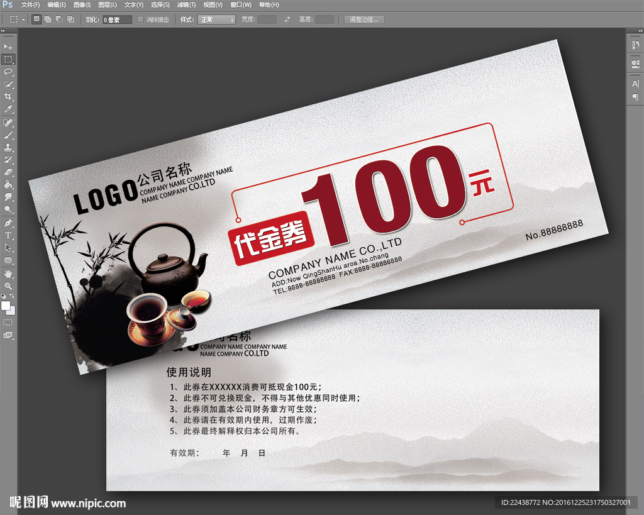Expand the left tools panel
This screenshot has height=515, width=644.
[x=3, y=31]
